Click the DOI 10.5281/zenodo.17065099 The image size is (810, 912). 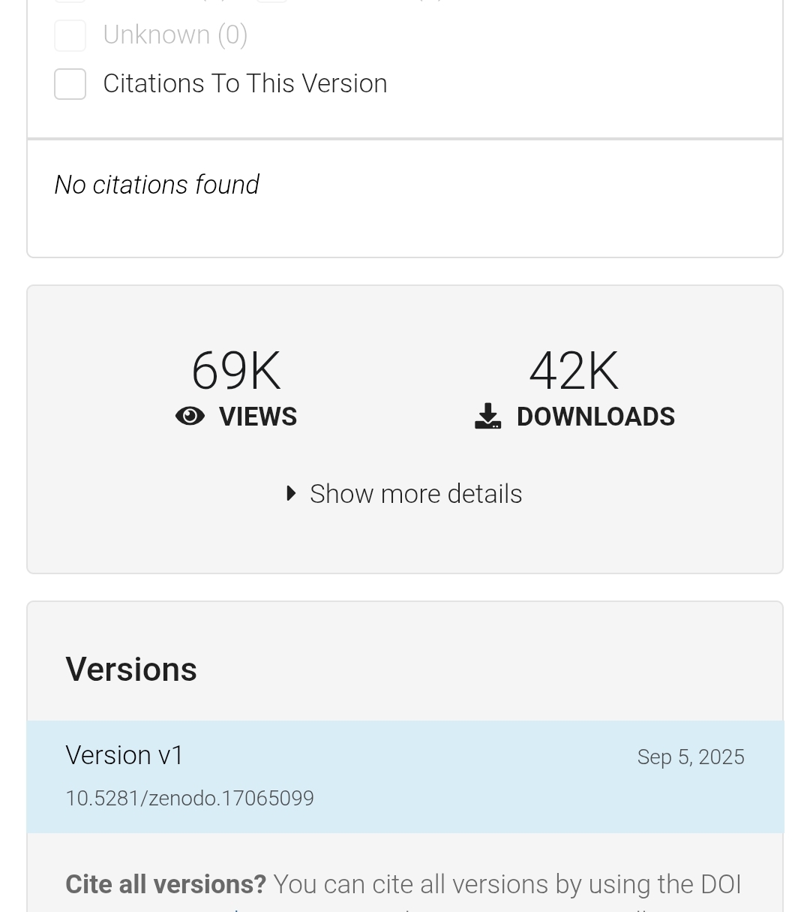point(190,798)
